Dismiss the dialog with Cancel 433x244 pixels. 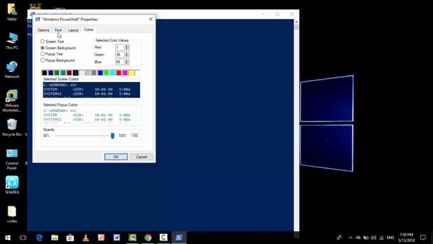tap(141, 157)
